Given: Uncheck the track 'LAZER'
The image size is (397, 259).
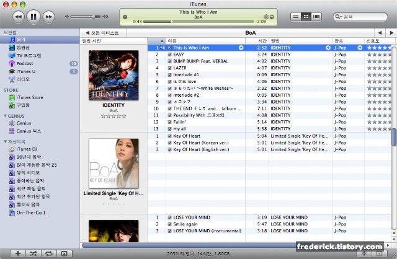Looking at the screenshot, I should (x=169, y=68).
